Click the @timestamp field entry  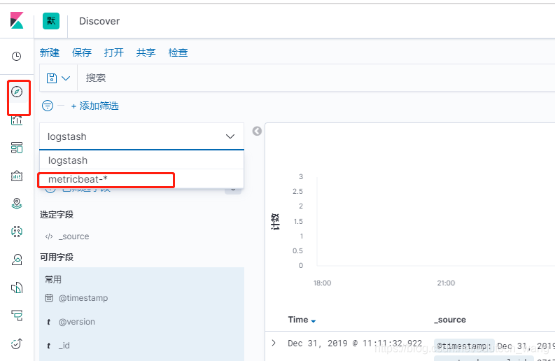83,298
